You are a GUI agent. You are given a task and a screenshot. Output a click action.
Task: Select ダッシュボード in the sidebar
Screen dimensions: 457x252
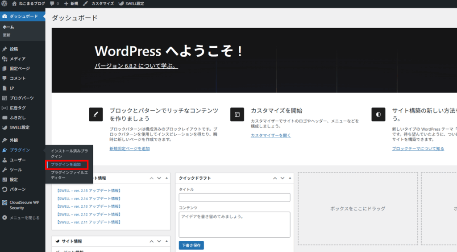pyautogui.click(x=22, y=17)
